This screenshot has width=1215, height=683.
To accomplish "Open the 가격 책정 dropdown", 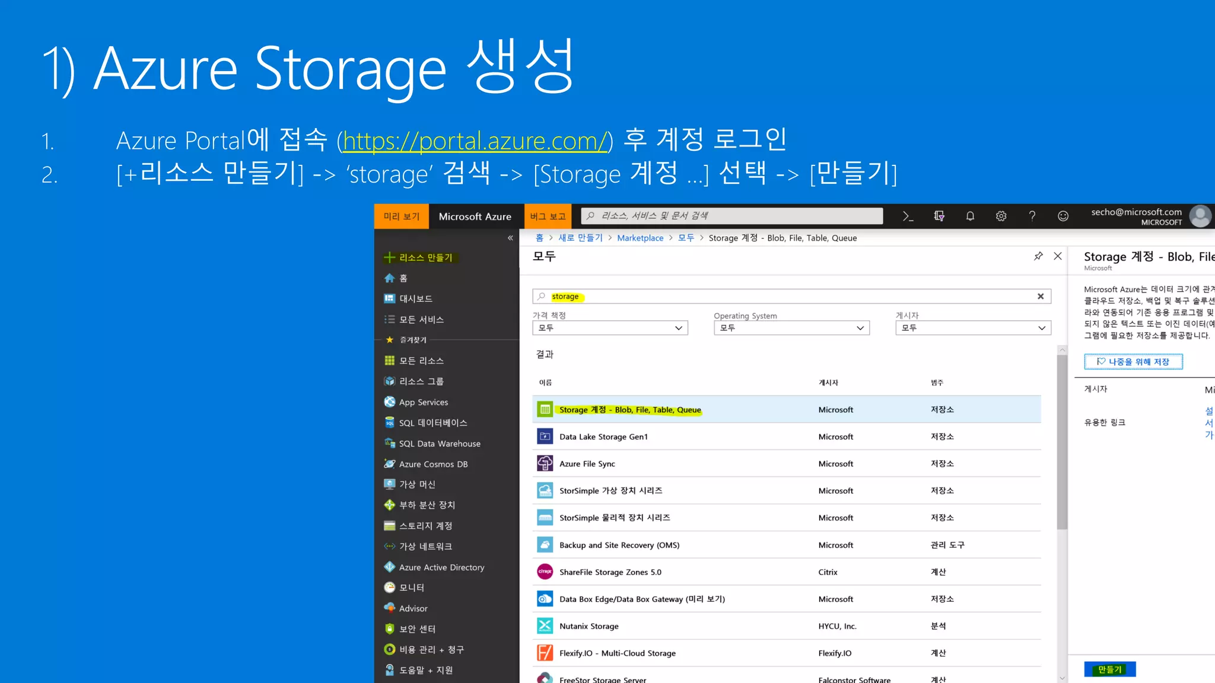I will pyautogui.click(x=610, y=328).
